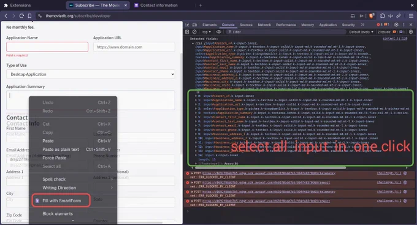Image resolution: width=417 pixels, height=225 pixels.
Task: Open the content.js:120 source link
Action: click(395, 39)
